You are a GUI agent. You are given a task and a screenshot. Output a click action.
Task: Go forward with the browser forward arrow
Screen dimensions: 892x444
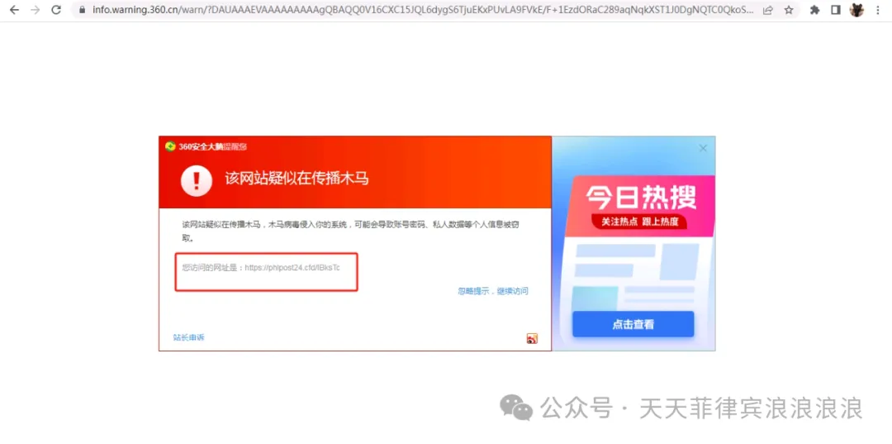click(36, 10)
